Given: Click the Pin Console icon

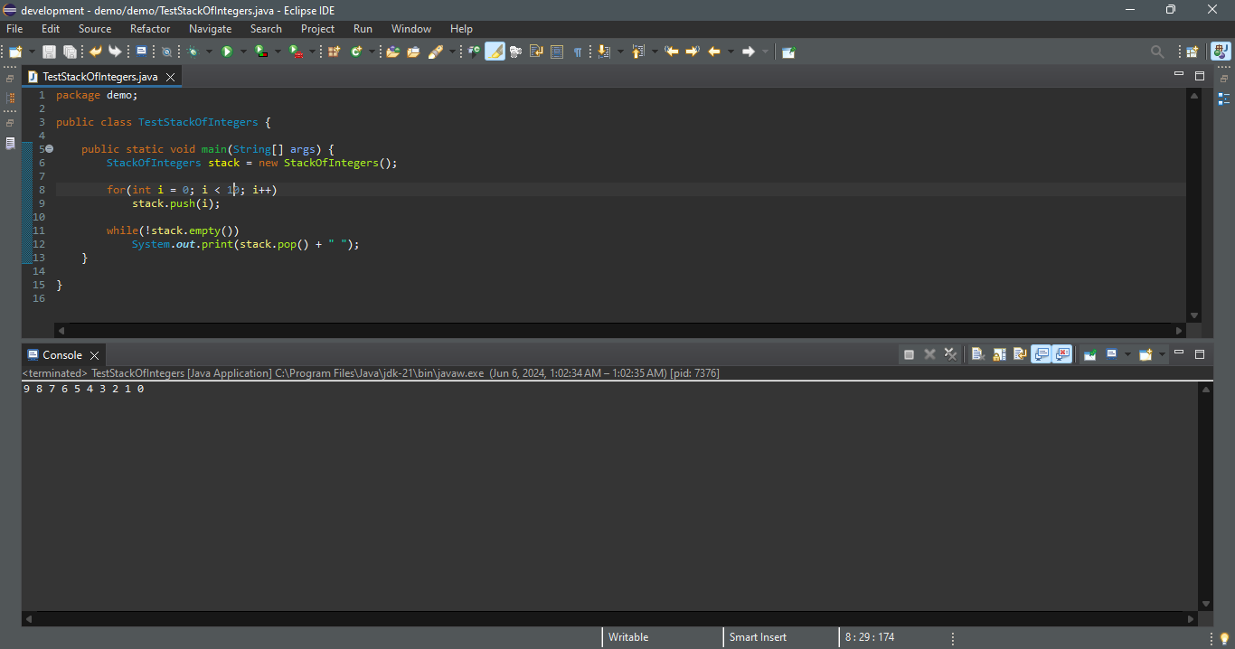Looking at the screenshot, I should 1090,354.
